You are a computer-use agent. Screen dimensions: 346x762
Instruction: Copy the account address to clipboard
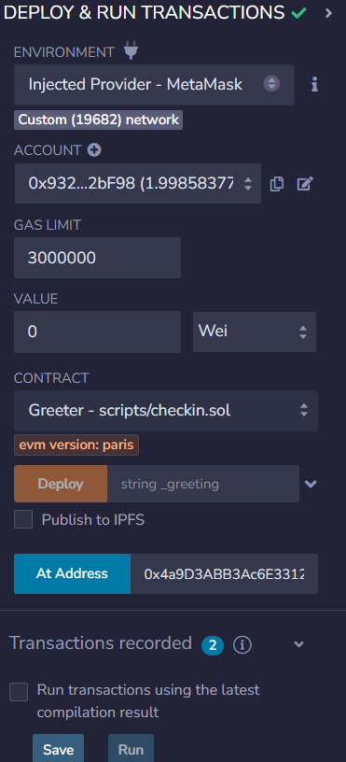pos(277,184)
